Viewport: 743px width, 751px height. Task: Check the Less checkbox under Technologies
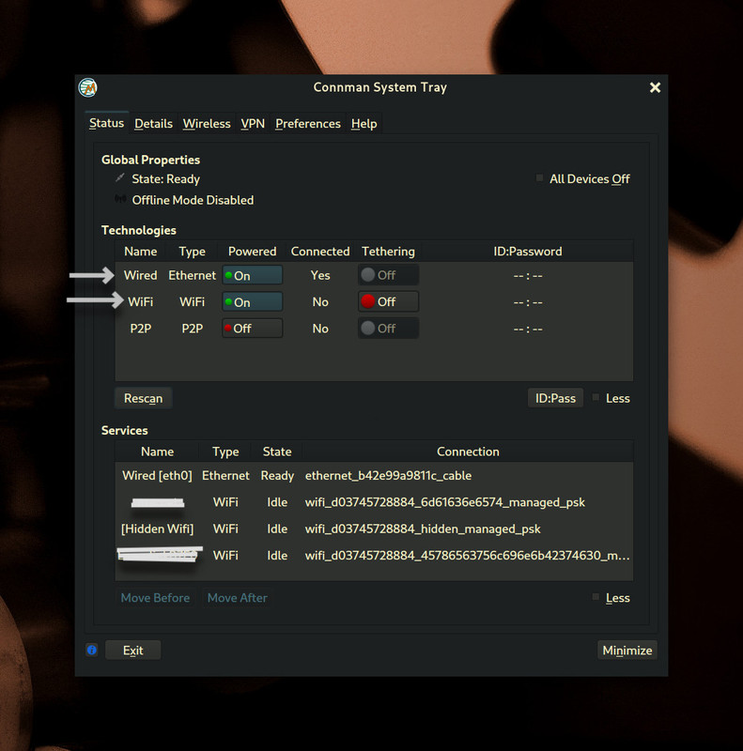[596, 397]
